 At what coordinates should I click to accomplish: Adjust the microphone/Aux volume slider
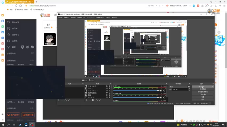tap(136, 91)
